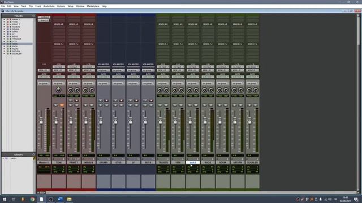Open Groups list options circle icon
The width and height of the screenshot is (362, 203).
click(x=33, y=155)
